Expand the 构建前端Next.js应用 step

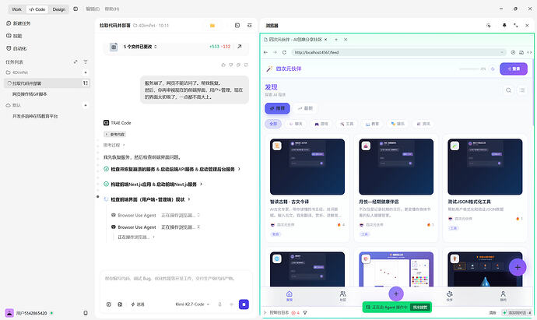(153, 185)
